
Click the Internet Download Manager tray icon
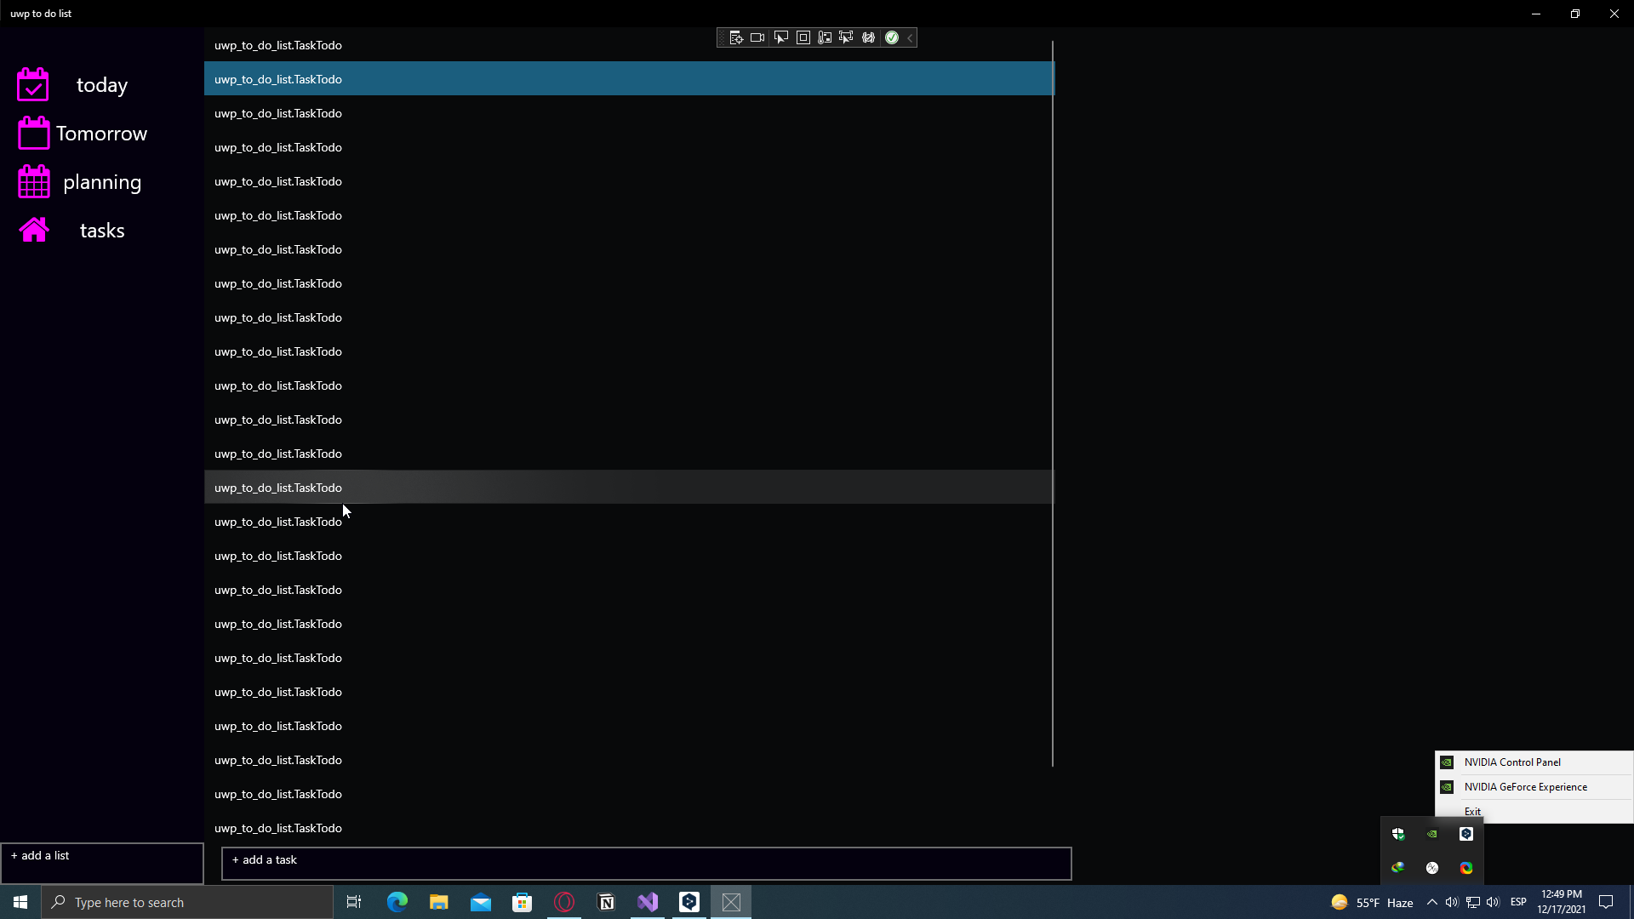pos(1398,868)
